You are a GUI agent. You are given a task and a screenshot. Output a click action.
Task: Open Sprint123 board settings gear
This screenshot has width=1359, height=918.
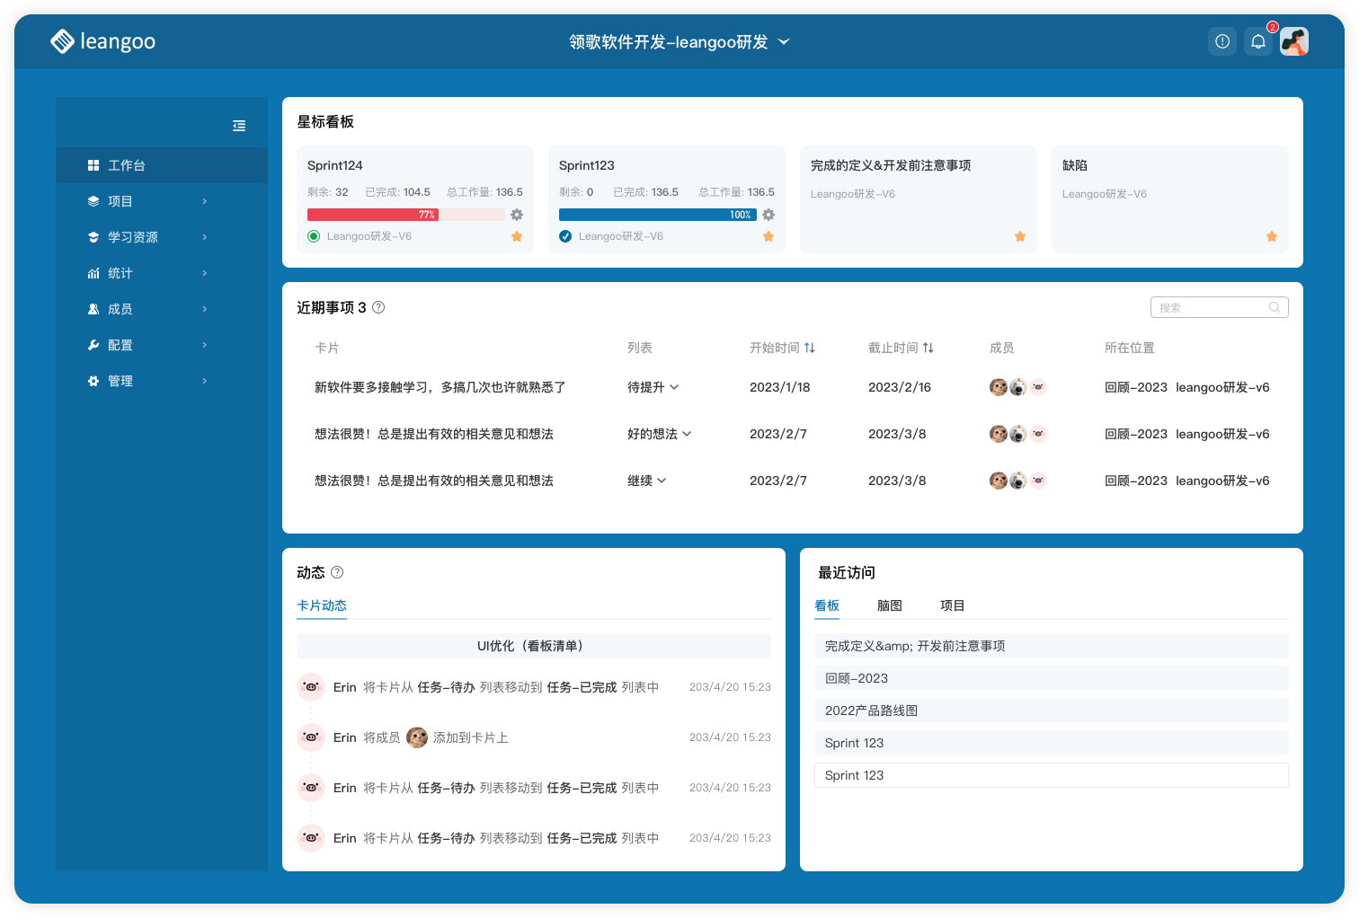point(768,215)
